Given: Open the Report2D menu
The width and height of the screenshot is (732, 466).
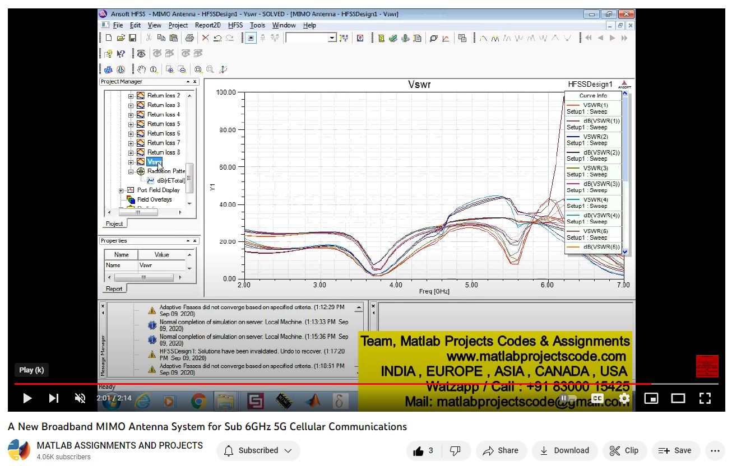Looking at the screenshot, I should pyautogui.click(x=207, y=25).
